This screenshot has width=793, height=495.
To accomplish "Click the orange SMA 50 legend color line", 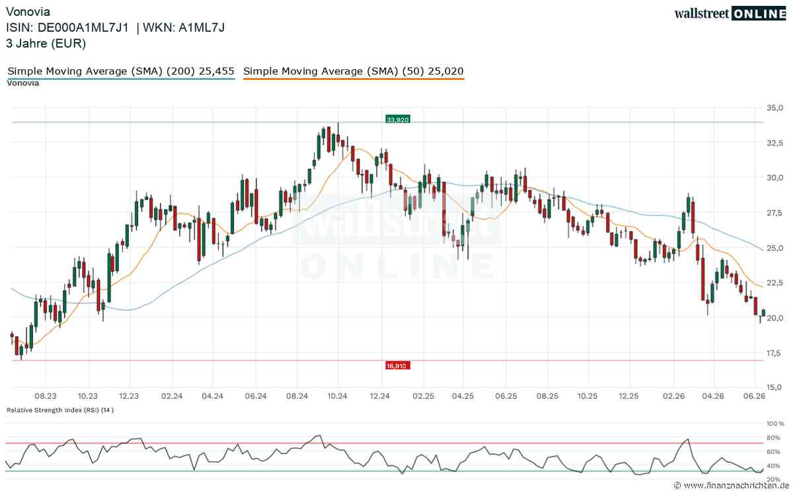I will click(354, 79).
